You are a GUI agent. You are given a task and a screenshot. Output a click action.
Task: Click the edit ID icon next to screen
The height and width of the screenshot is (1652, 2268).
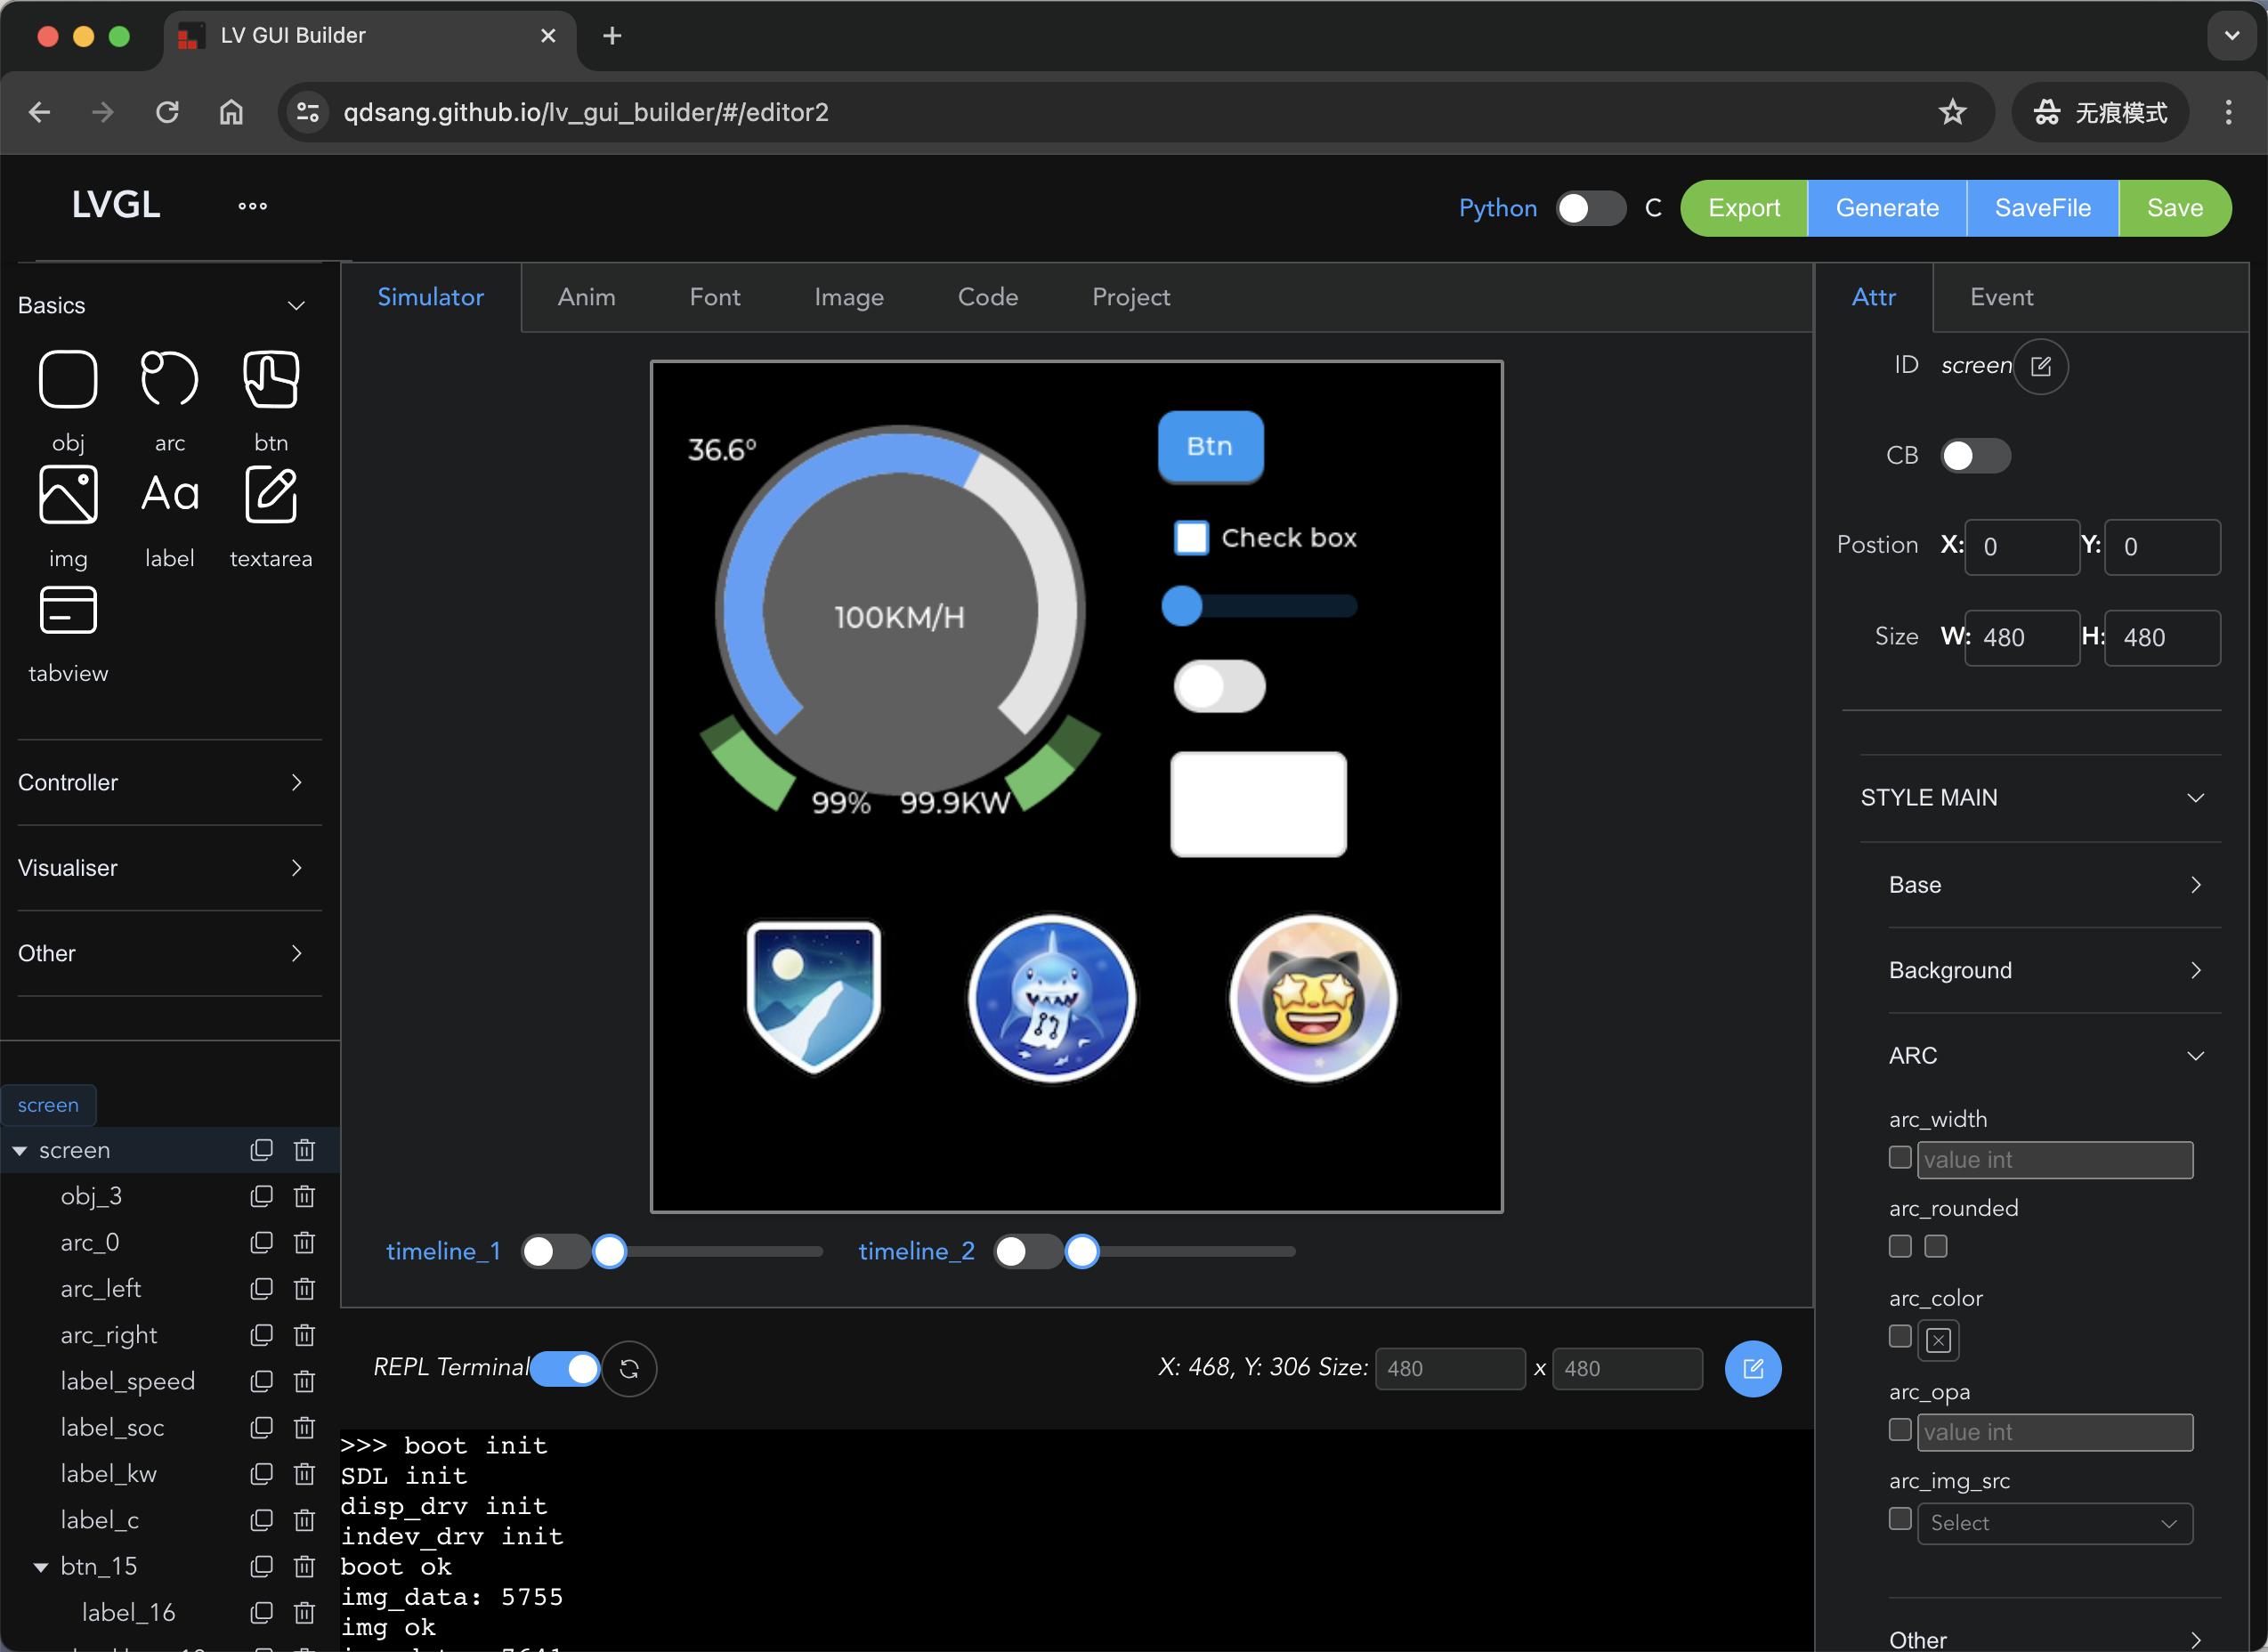tap(2040, 366)
